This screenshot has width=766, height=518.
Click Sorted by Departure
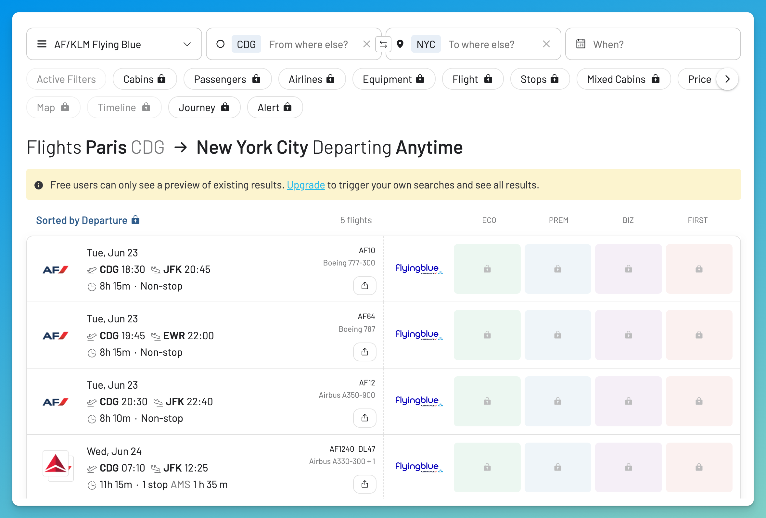88,220
